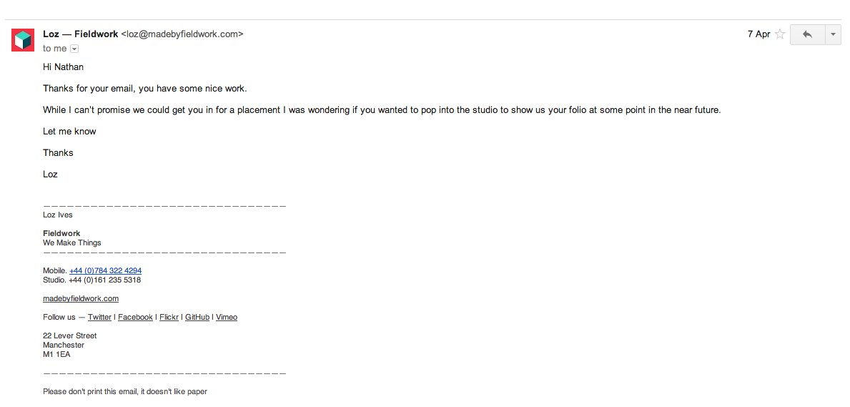Expand the 'to me' recipient details
Screen dimensions: 850x407
coord(74,49)
